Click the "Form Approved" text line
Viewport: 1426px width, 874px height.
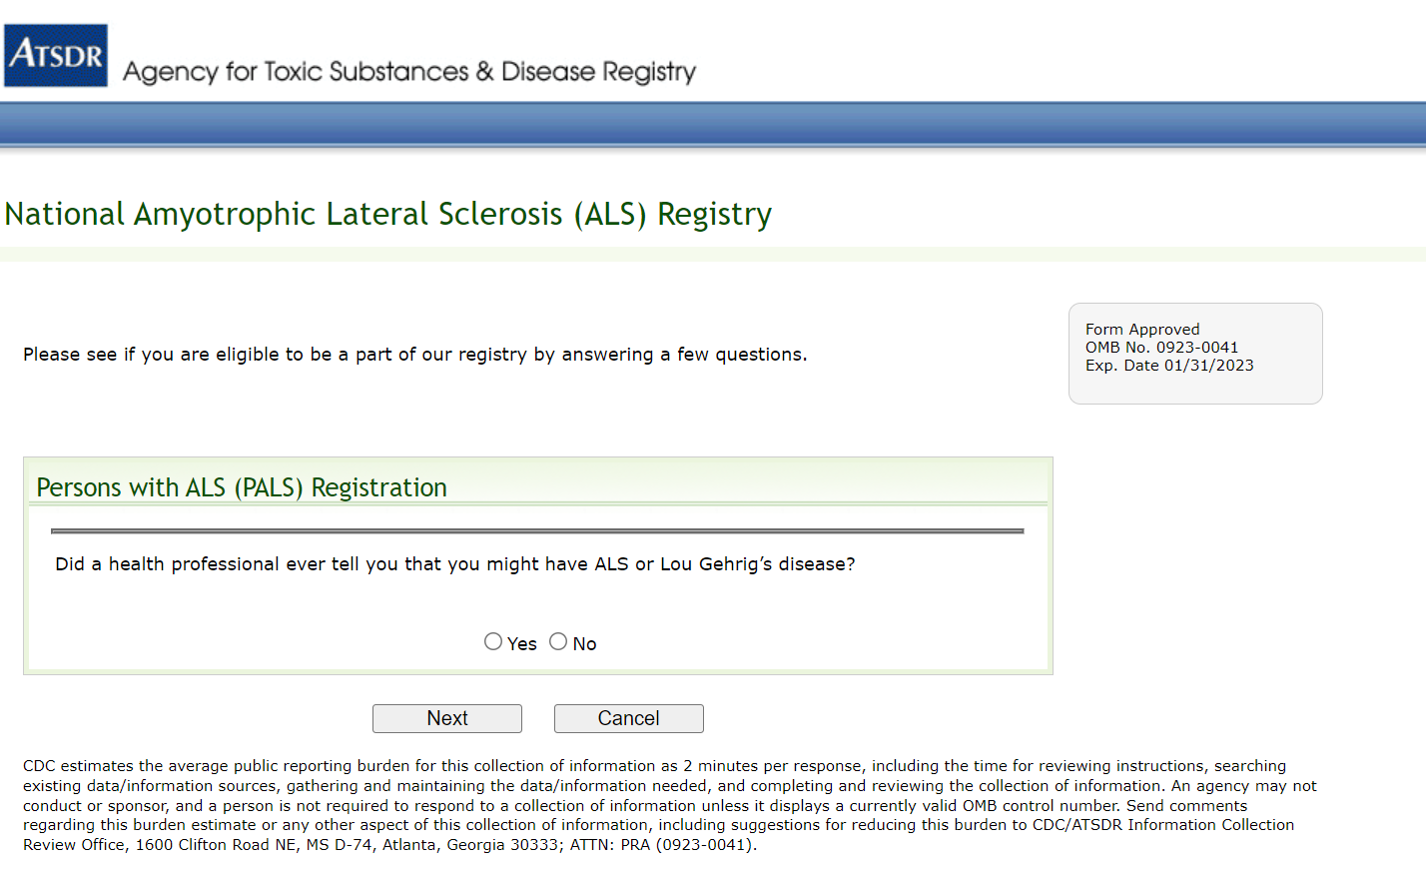[1142, 330]
